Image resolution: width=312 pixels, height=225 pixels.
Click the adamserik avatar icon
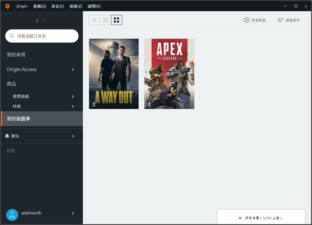(12, 215)
